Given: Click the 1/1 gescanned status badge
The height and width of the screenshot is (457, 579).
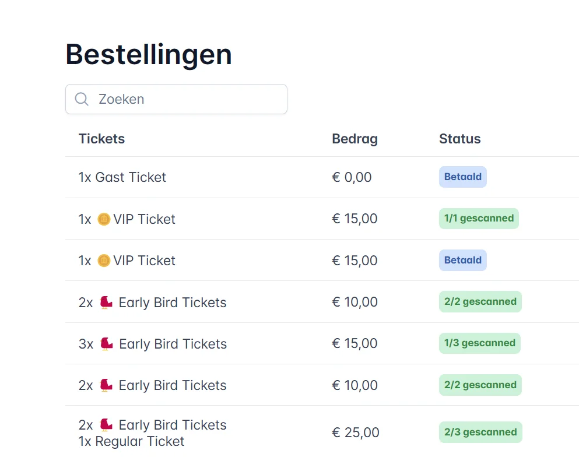Looking at the screenshot, I should click(x=479, y=218).
